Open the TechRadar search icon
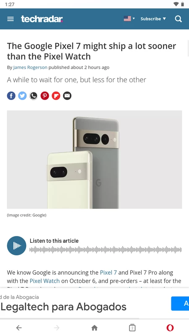 (x=178, y=19)
